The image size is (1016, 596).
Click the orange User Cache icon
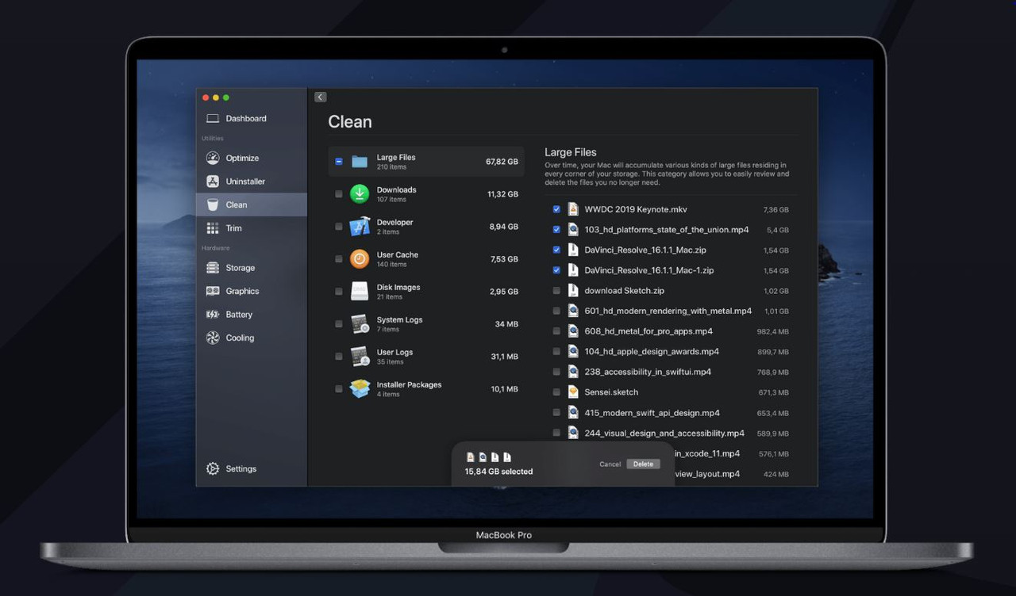pos(360,259)
